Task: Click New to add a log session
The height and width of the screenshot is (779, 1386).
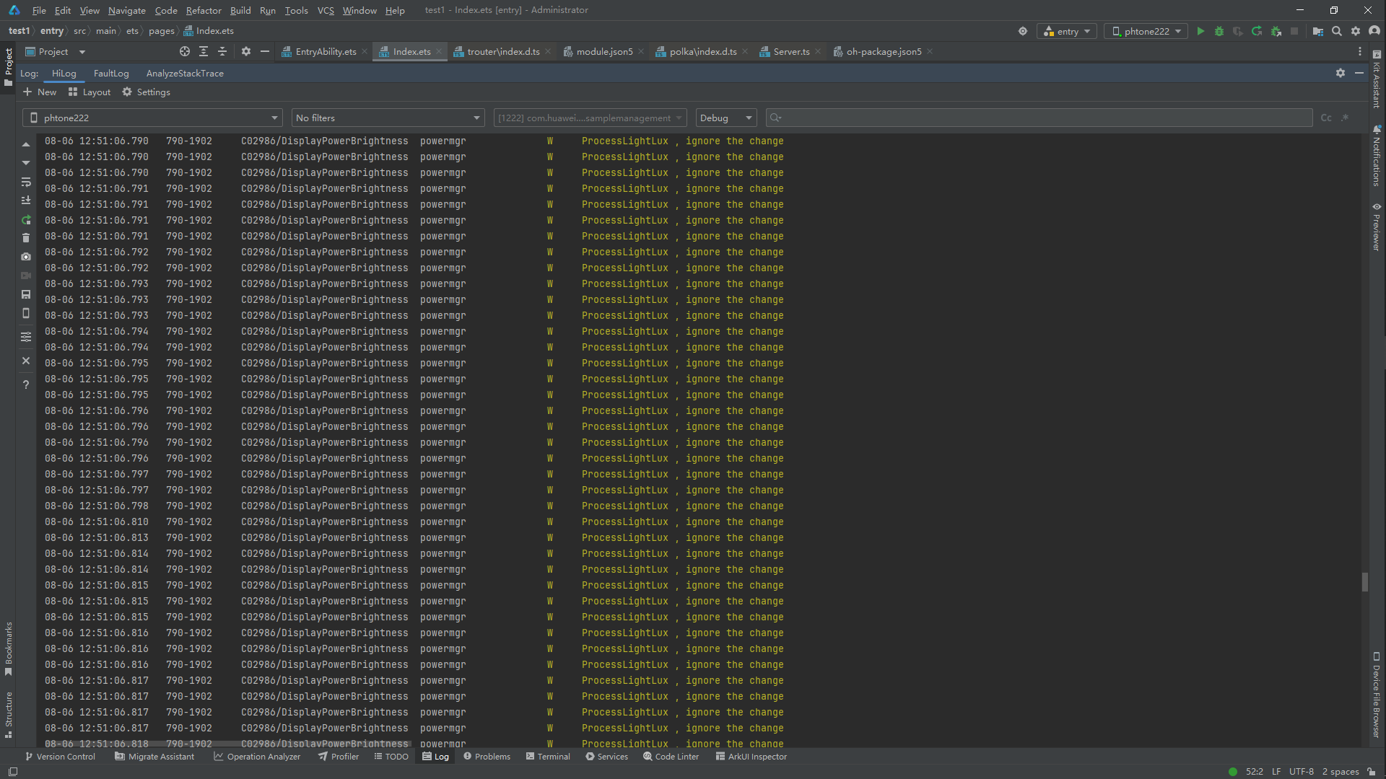Action: (x=40, y=92)
